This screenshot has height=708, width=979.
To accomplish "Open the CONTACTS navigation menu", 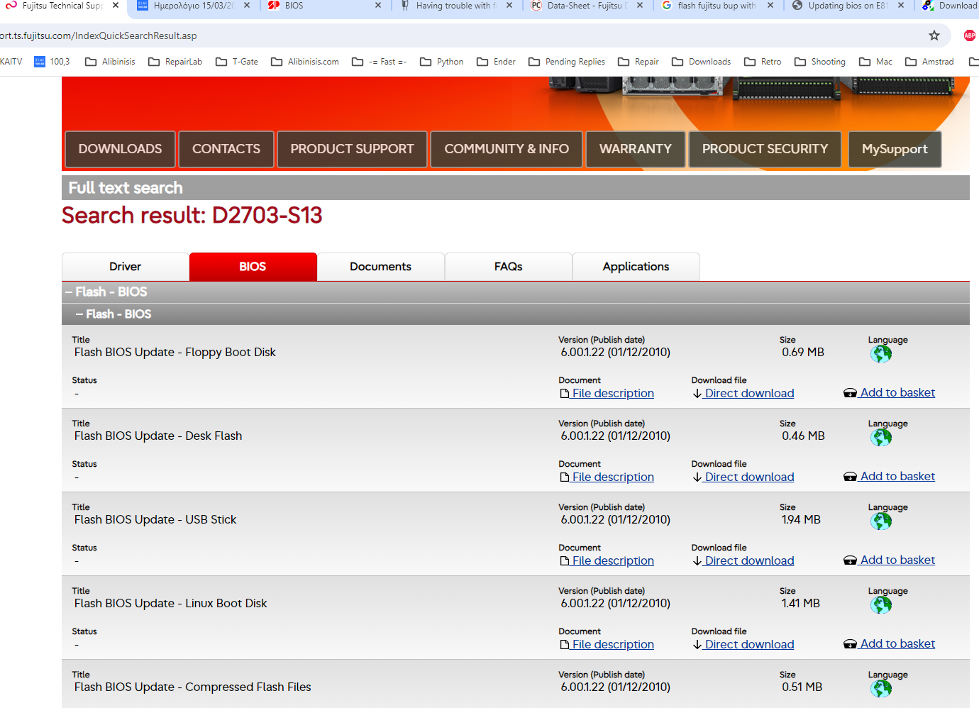I will pos(226,149).
